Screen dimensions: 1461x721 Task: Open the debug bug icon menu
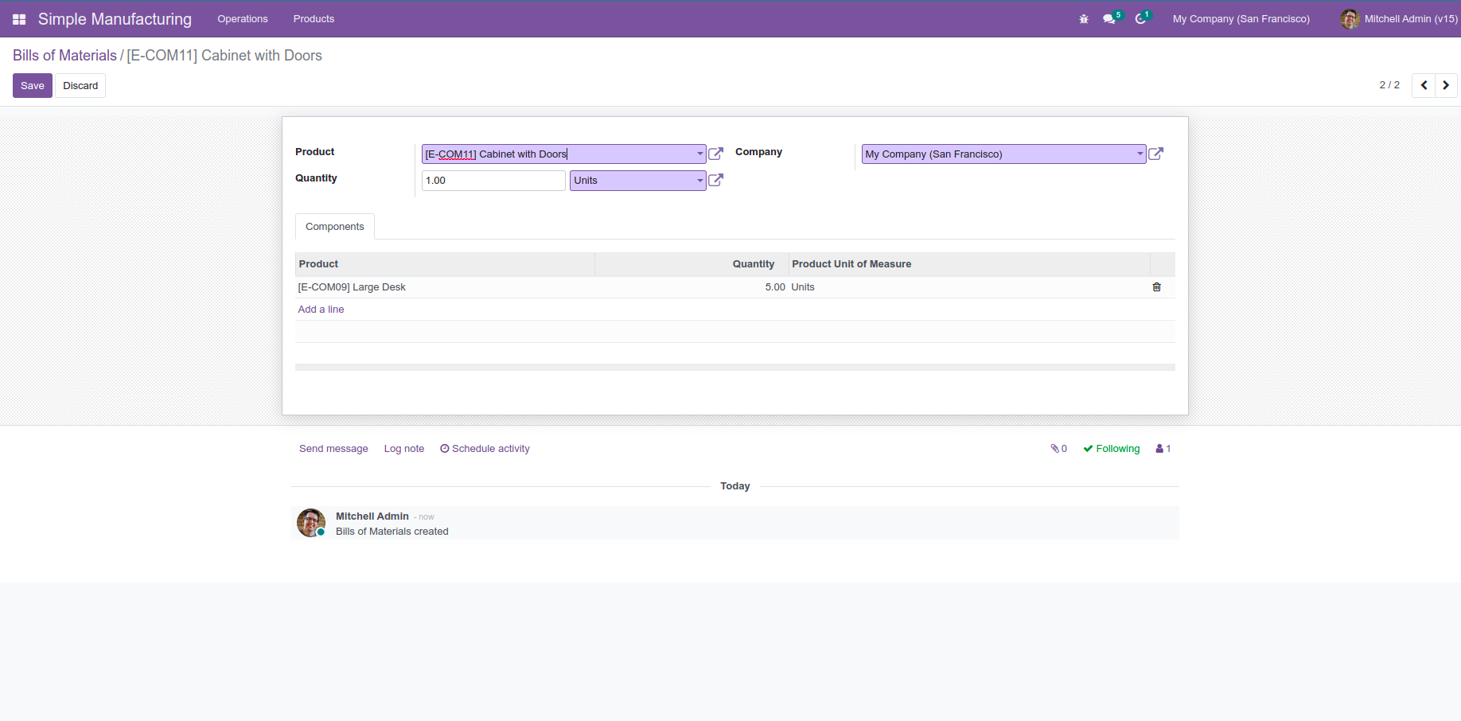tap(1083, 19)
